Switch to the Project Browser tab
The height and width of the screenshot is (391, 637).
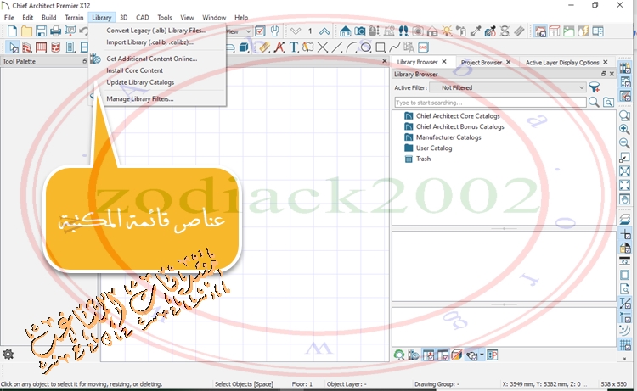pyautogui.click(x=482, y=63)
